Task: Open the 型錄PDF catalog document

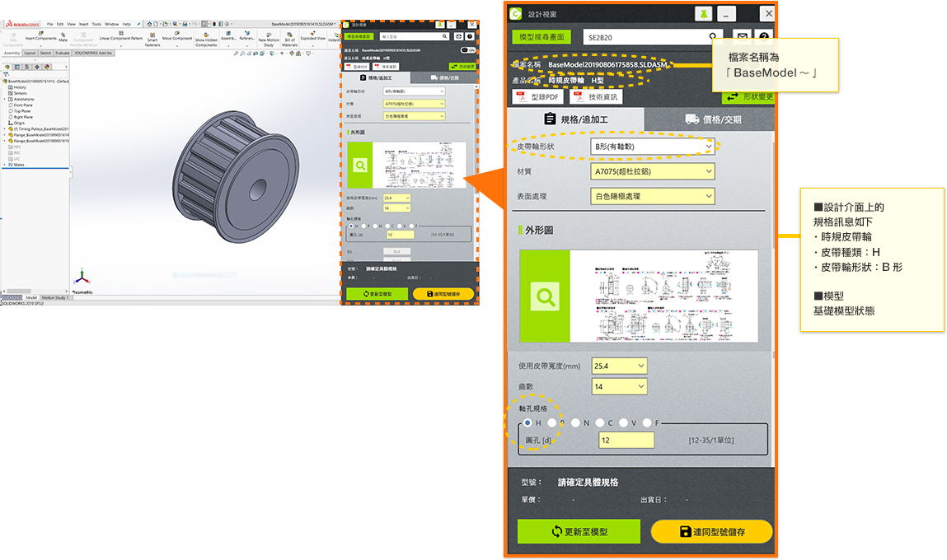Action: pos(537,97)
